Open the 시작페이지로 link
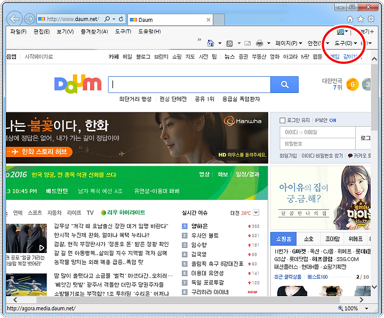The image size is (384, 318). [x=39, y=57]
